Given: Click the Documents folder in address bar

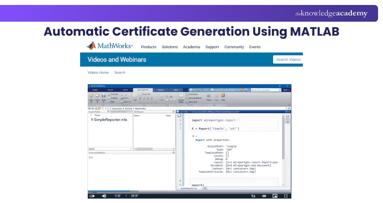Looking at the screenshot, I should pos(117,108).
